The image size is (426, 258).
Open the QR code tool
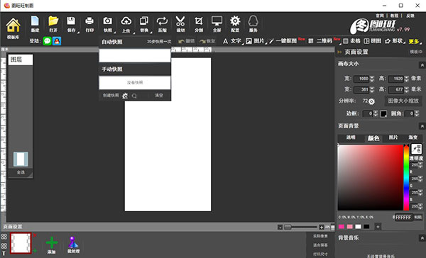321,41
